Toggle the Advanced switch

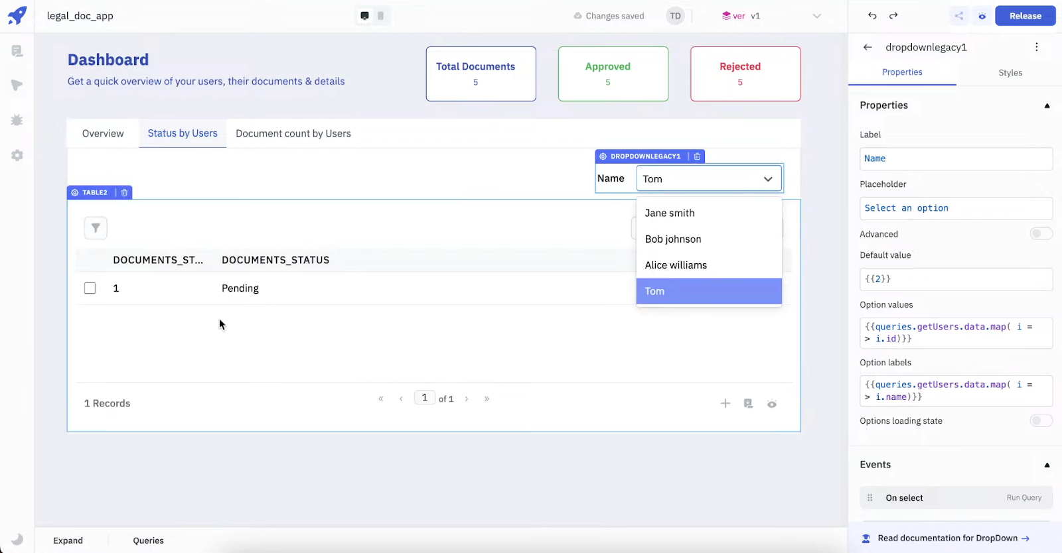point(1041,233)
